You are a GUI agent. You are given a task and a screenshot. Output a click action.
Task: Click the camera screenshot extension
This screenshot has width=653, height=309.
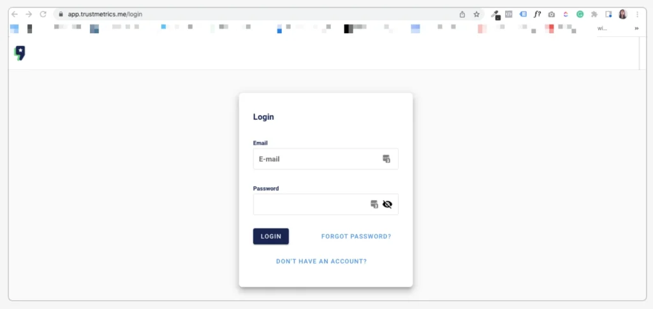coord(552,14)
